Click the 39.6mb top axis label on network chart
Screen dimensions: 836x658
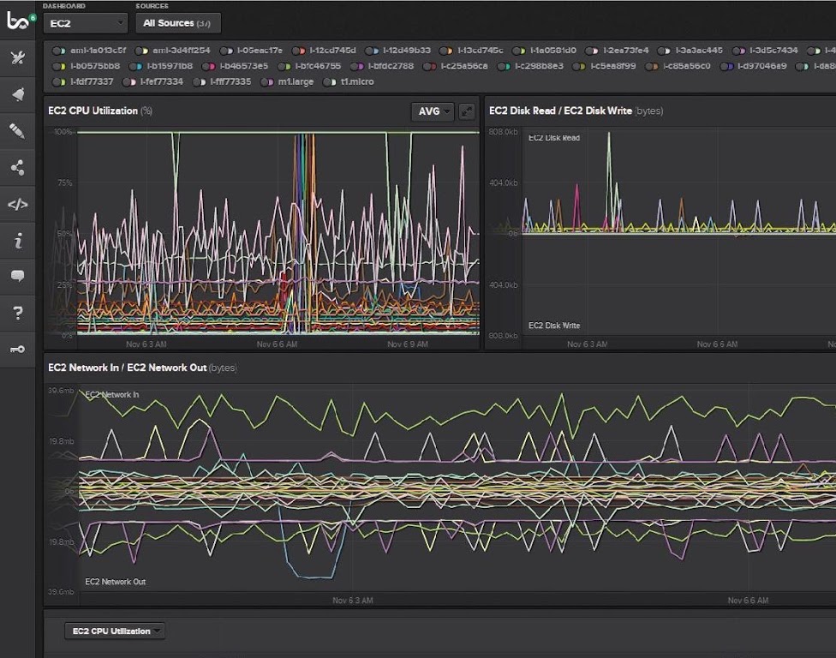pyautogui.click(x=61, y=391)
